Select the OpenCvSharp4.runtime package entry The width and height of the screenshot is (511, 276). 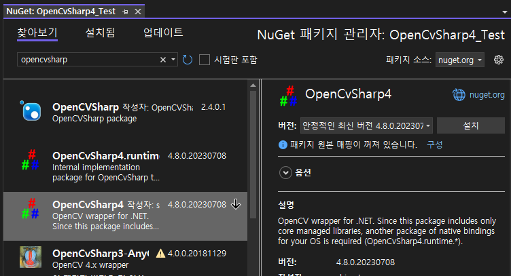(x=126, y=167)
